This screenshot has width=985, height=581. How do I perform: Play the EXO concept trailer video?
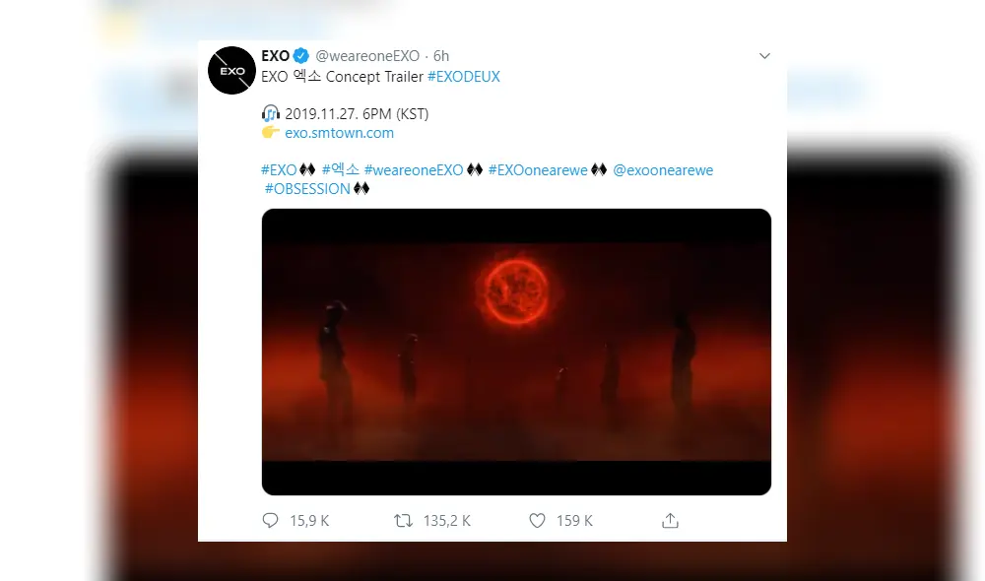[x=516, y=349]
